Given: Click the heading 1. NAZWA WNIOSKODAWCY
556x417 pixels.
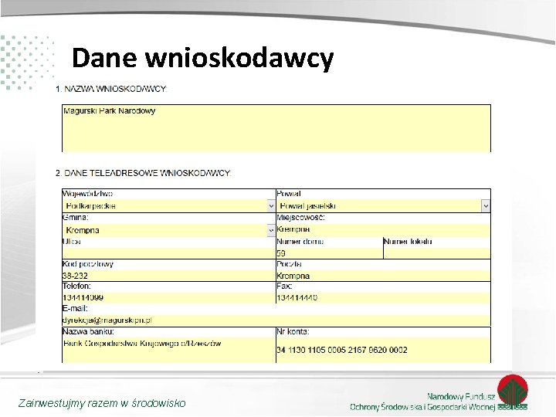Looking at the screenshot, I should 111,89.
